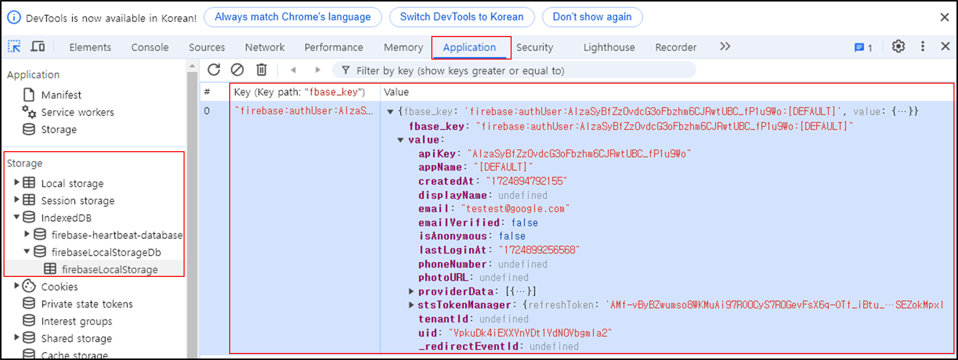Click Don't show again button
Screen dimensions: 958x360
[x=592, y=17]
